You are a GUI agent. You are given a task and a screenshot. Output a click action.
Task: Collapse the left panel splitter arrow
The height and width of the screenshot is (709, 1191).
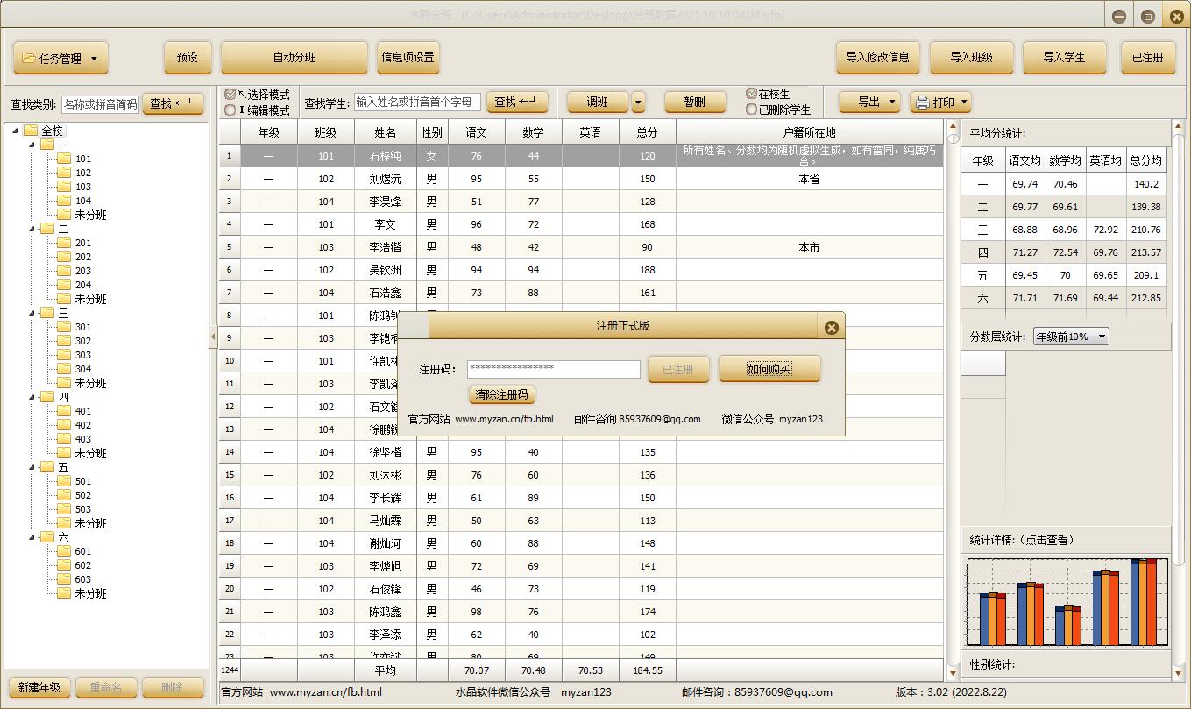213,337
